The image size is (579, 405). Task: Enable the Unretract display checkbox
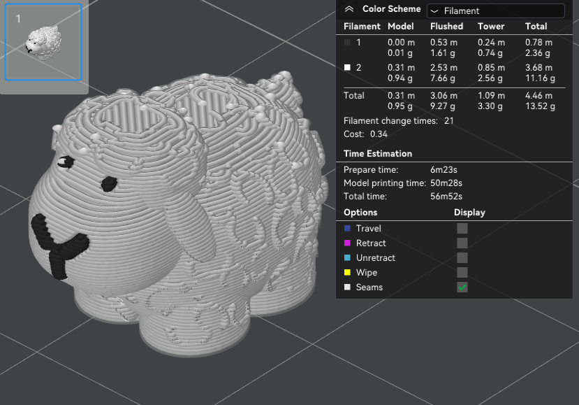pos(462,258)
